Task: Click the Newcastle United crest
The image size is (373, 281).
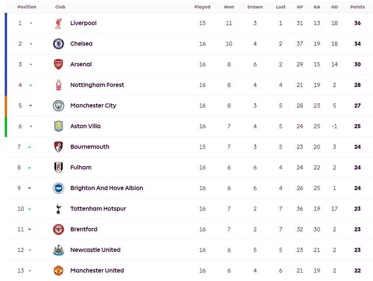Action: [58, 250]
